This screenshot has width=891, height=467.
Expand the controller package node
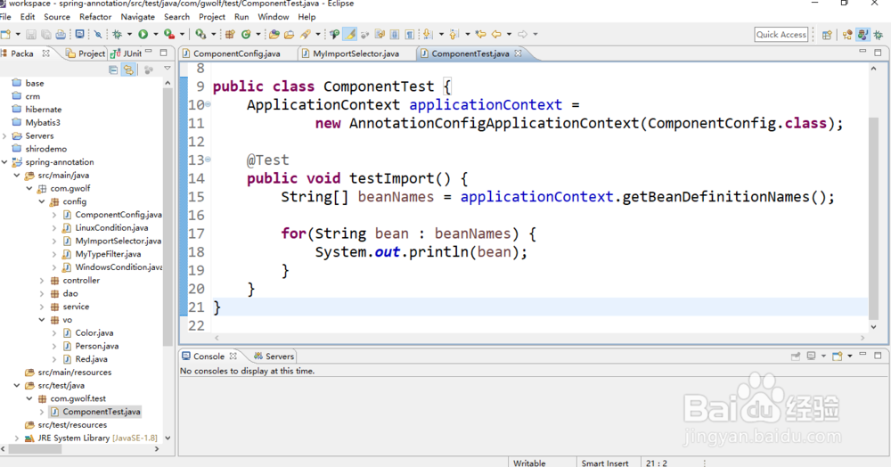point(42,280)
